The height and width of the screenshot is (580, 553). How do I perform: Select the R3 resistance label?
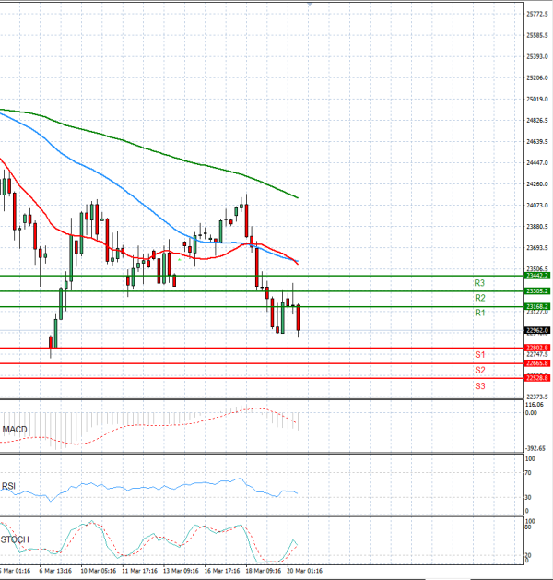click(479, 283)
